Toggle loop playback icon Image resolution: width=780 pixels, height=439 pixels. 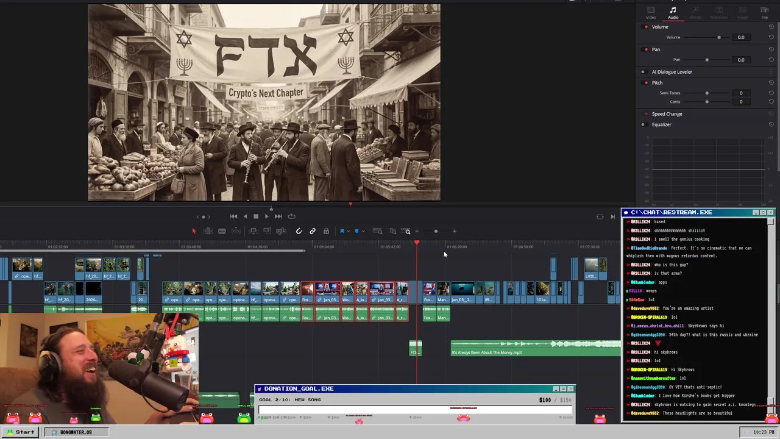tap(291, 216)
